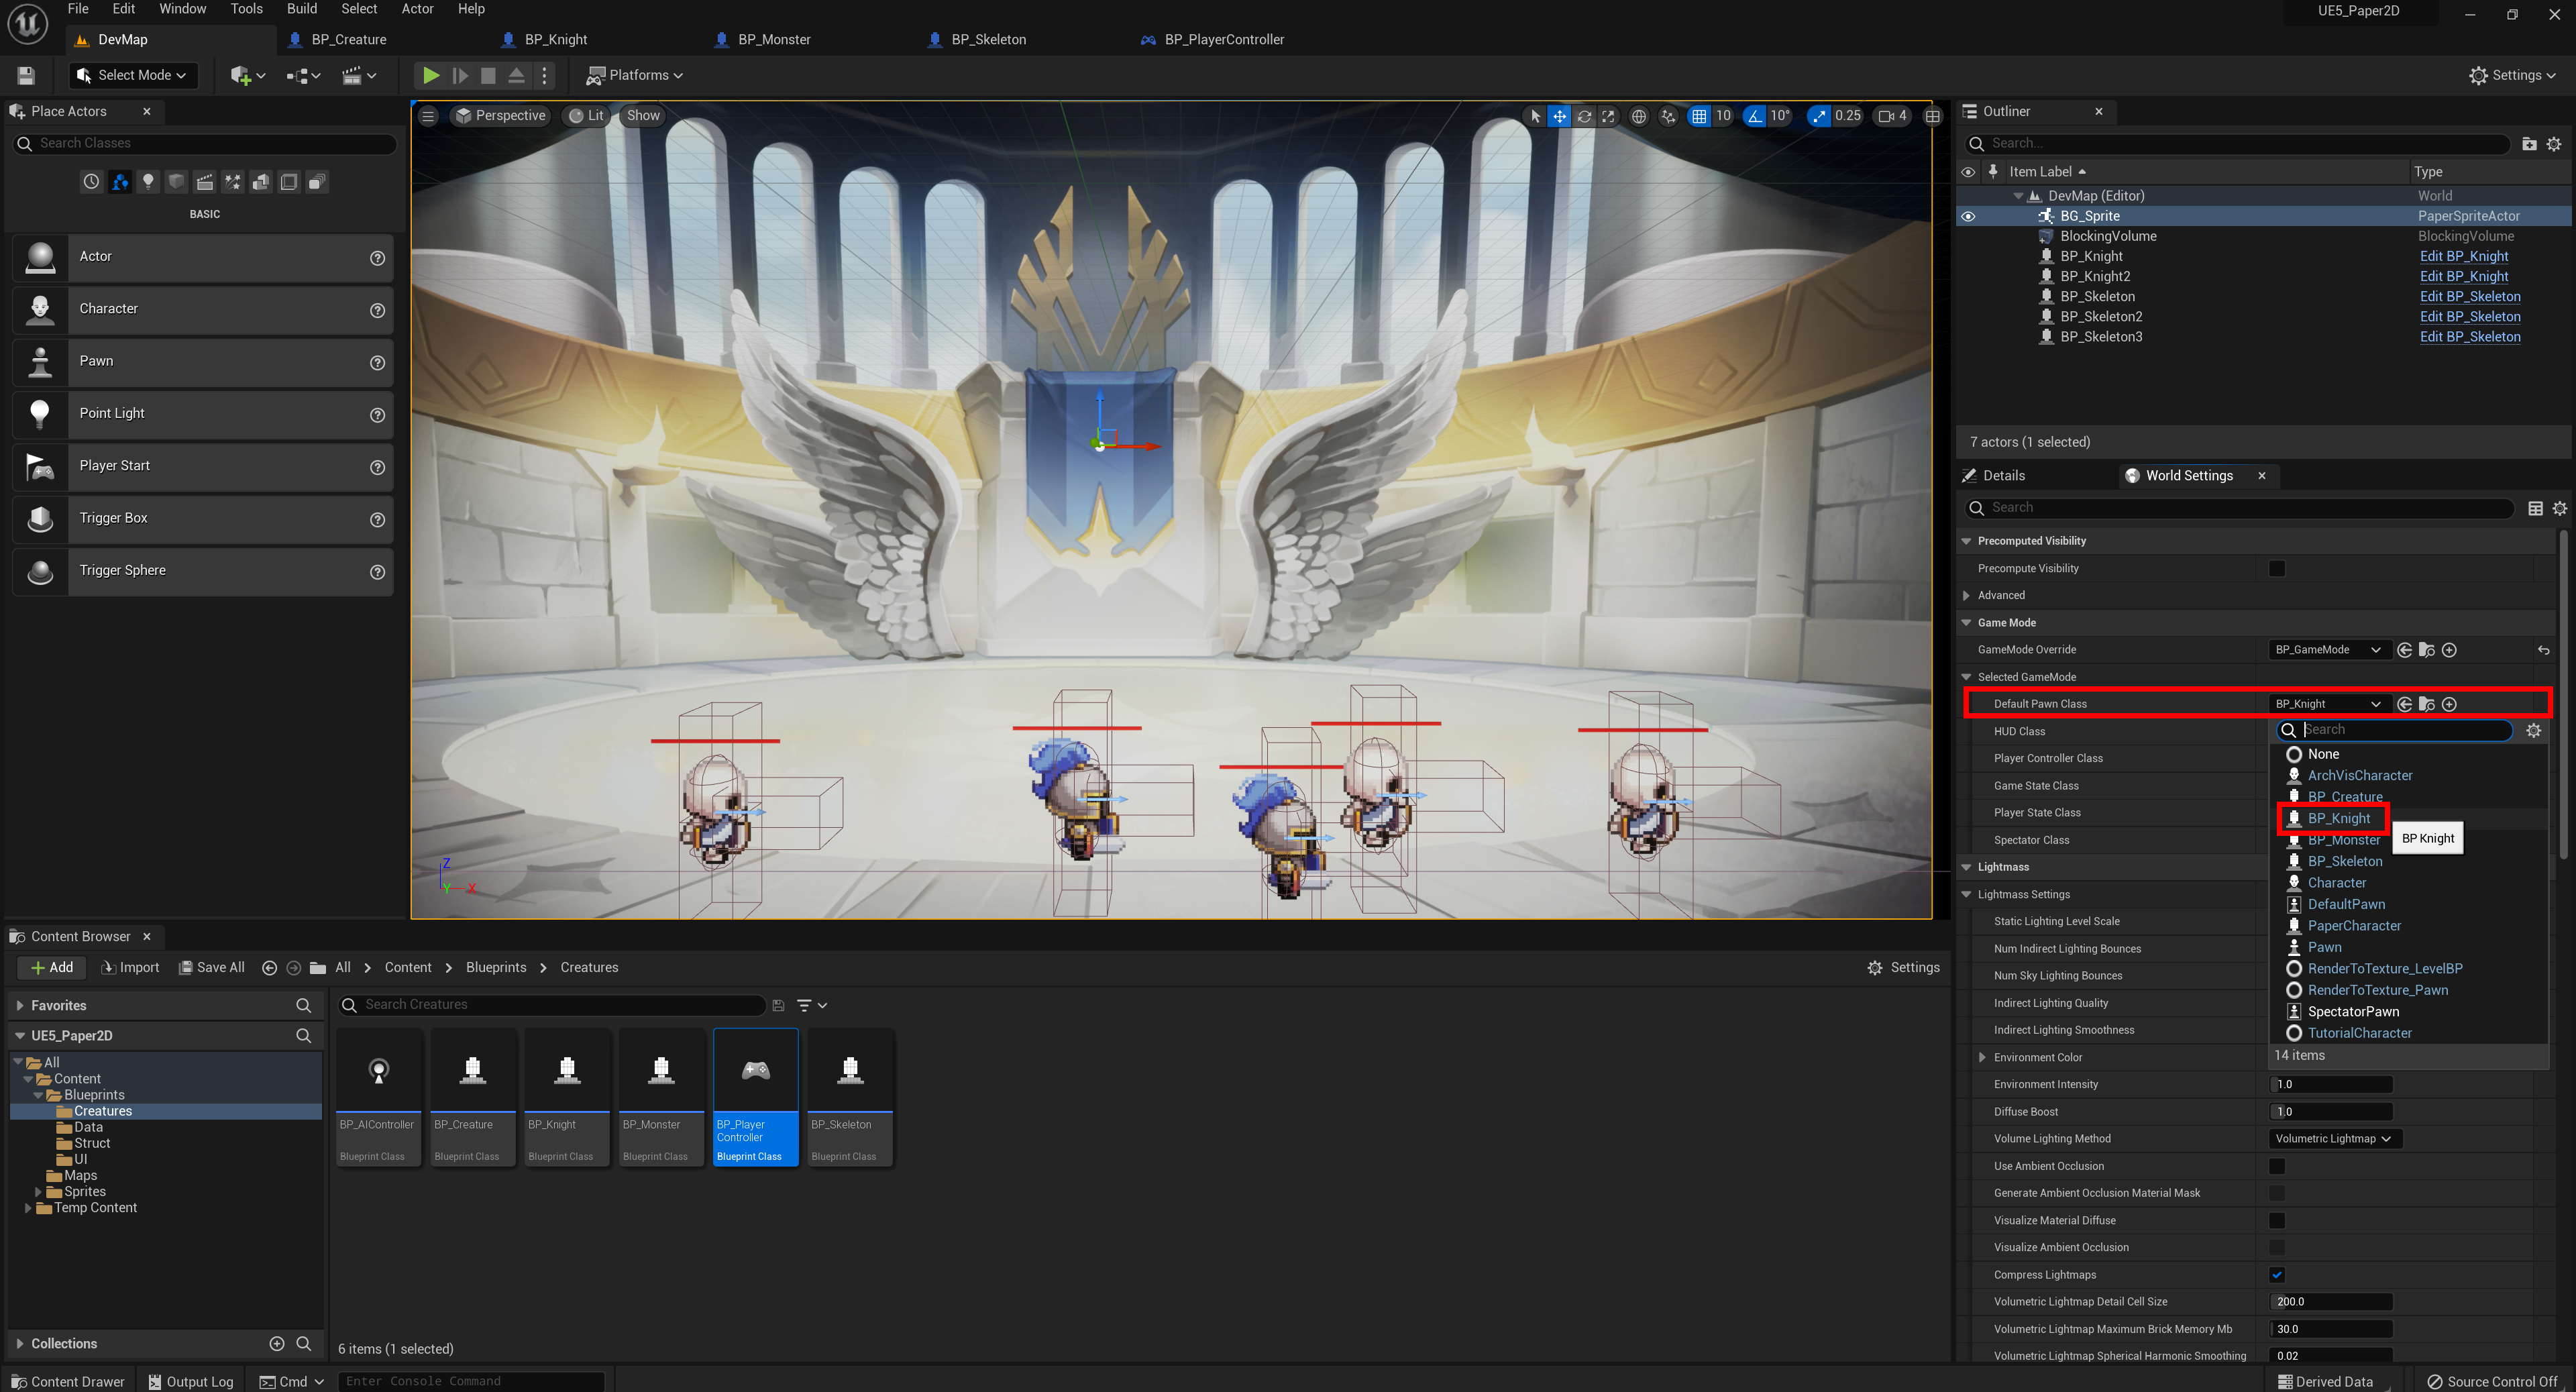The width and height of the screenshot is (2576, 1392).
Task: Click the Search Classes input field
Action: (207, 144)
